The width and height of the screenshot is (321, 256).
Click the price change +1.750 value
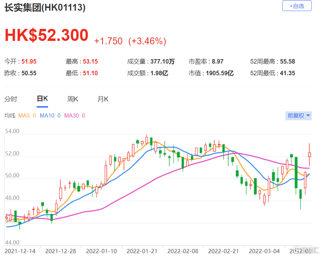click(108, 41)
